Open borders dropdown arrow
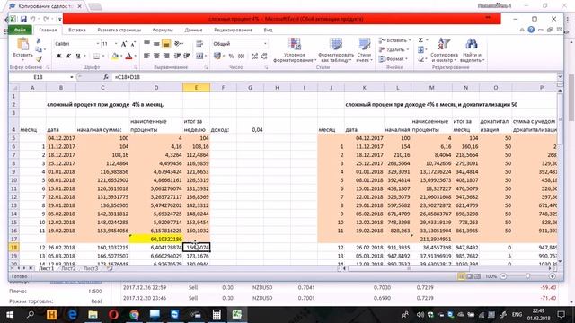The width and height of the screenshot is (575, 323). tap(103, 56)
